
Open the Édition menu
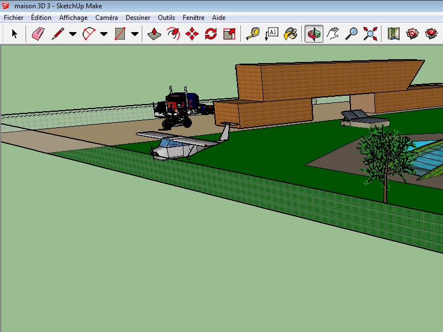(x=41, y=18)
